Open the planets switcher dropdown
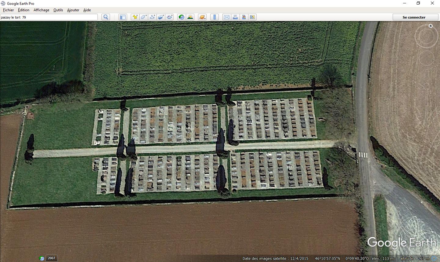 [x=202, y=17]
